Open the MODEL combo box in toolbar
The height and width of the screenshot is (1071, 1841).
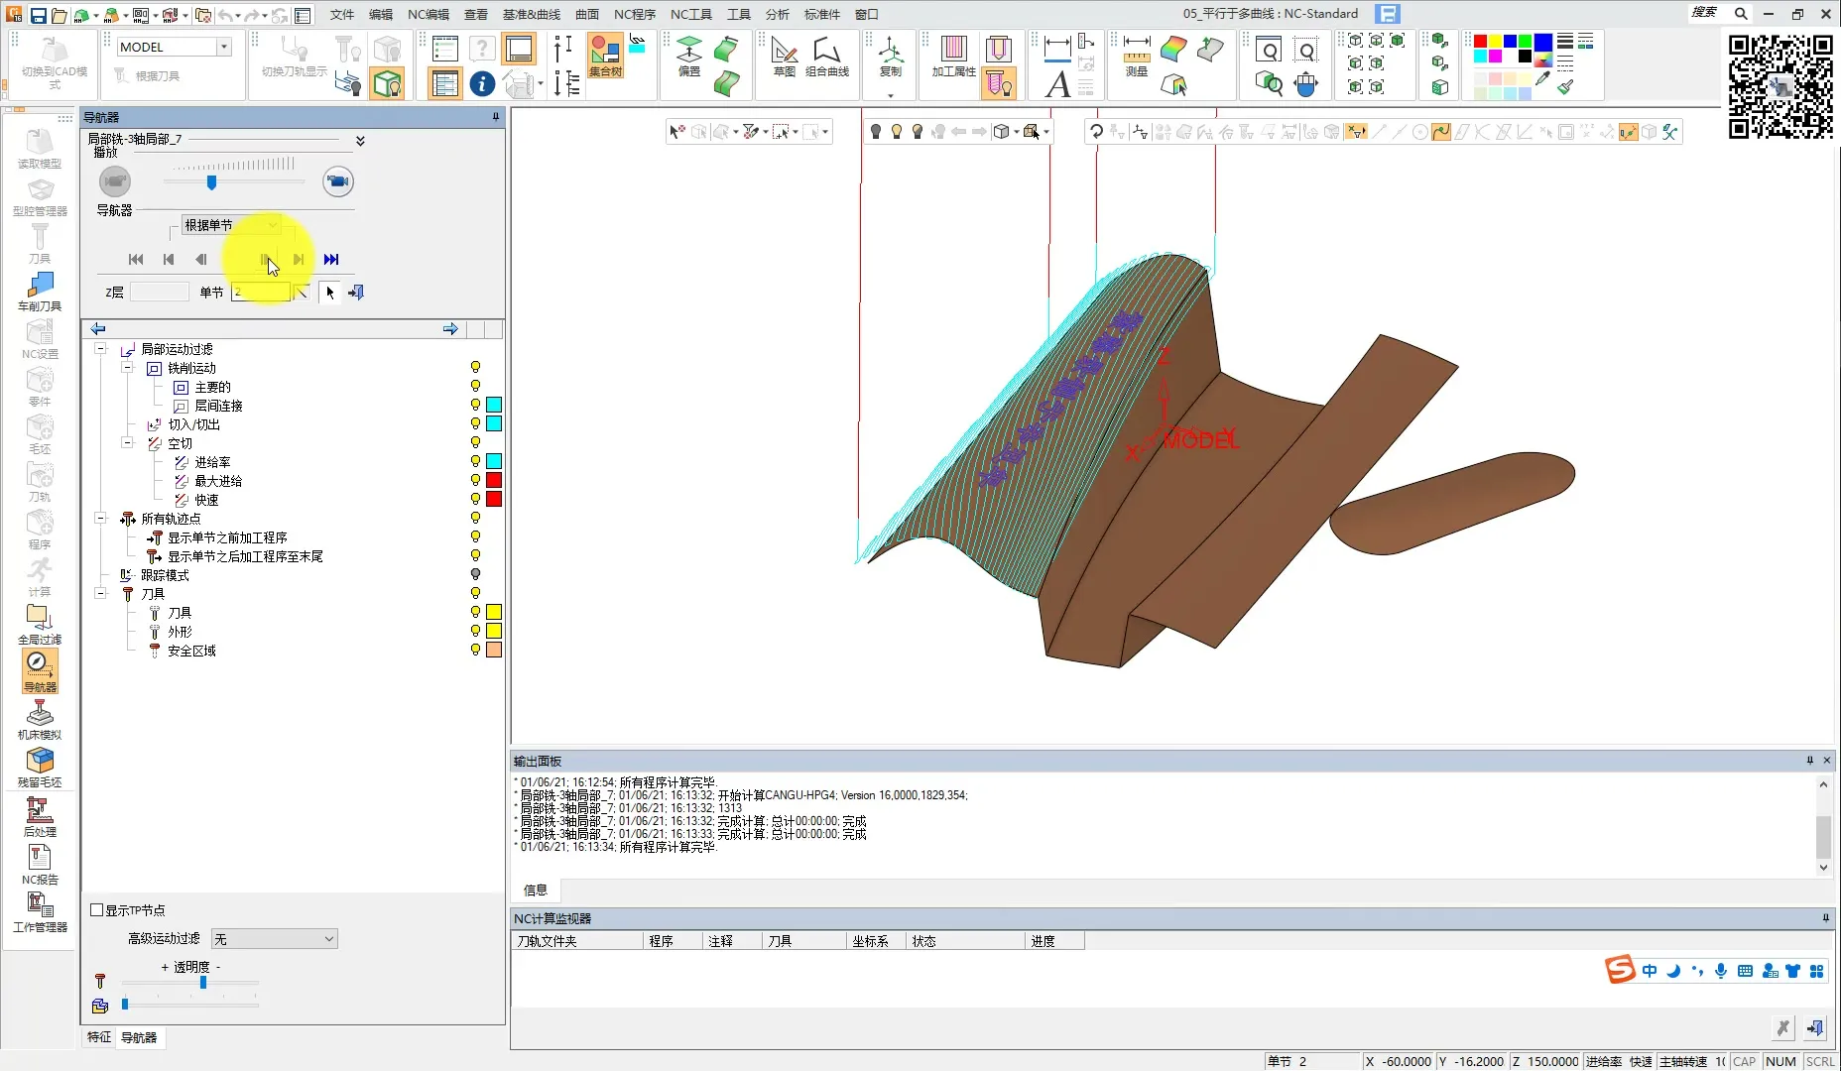click(175, 47)
